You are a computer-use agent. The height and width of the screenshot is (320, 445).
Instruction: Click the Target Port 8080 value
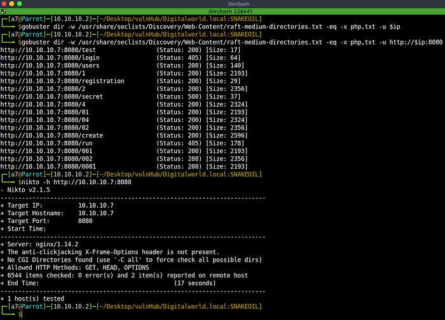pos(86,221)
